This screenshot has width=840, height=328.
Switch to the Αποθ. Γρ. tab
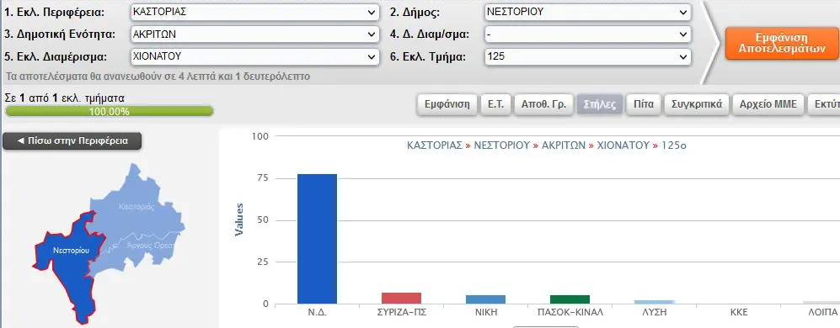(x=543, y=104)
